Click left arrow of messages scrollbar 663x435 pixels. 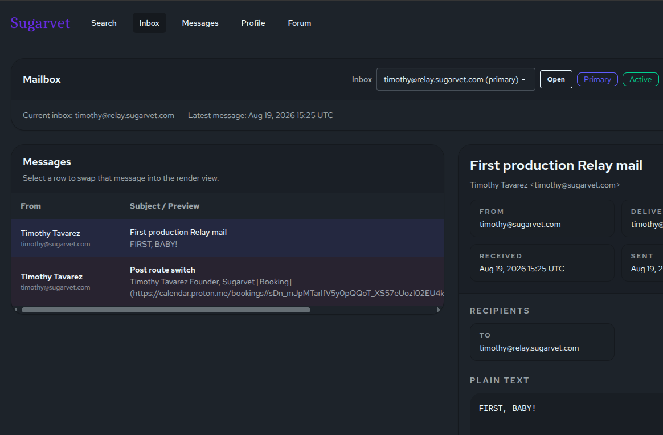point(16,310)
